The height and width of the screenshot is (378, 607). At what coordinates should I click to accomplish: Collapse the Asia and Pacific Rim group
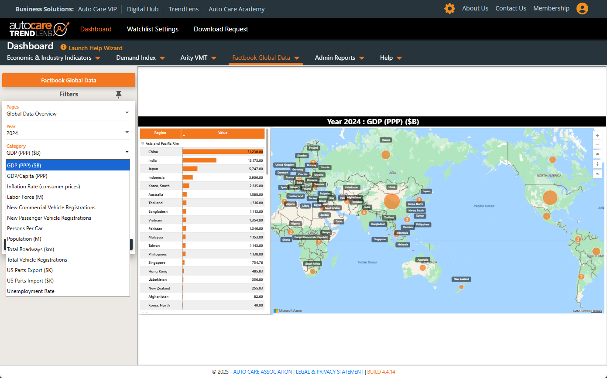tap(142, 143)
